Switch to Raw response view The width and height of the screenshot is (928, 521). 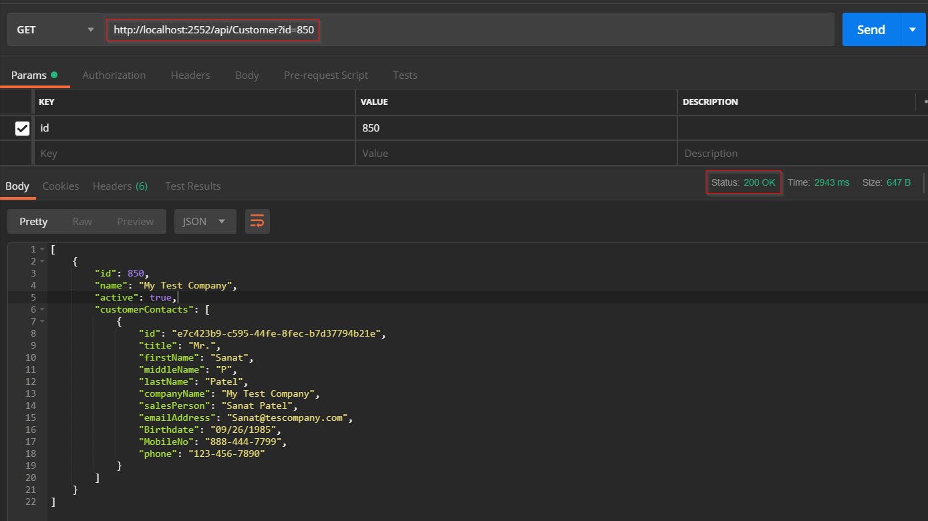(82, 221)
